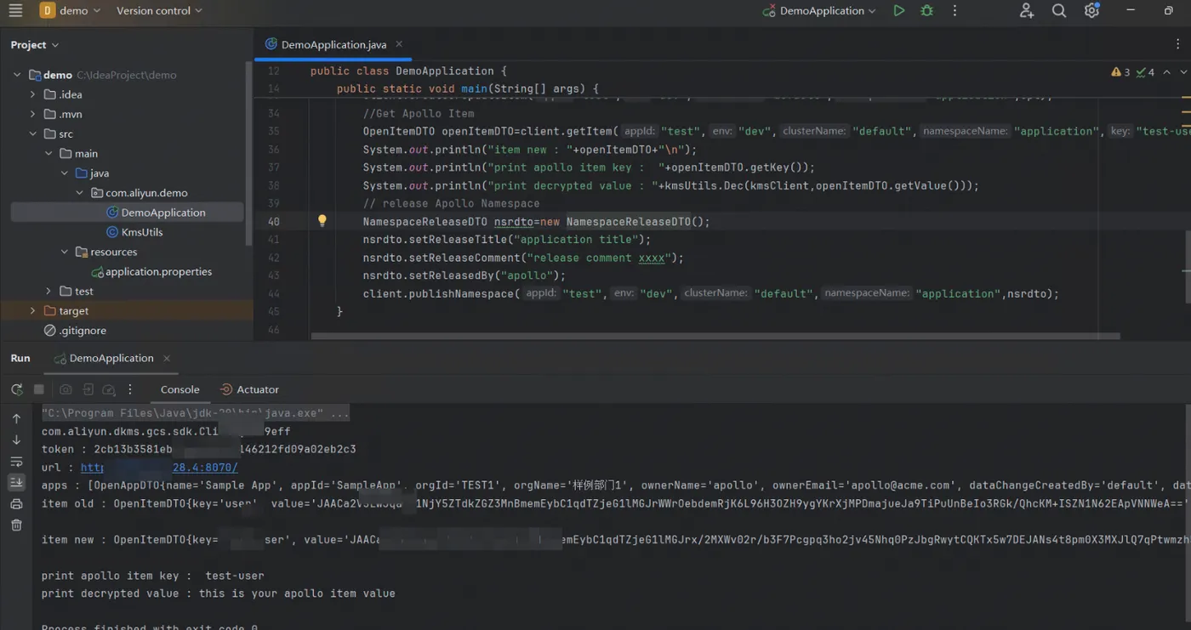Expand the target folder
Screen dimensions: 1191x630
point(33,311)
